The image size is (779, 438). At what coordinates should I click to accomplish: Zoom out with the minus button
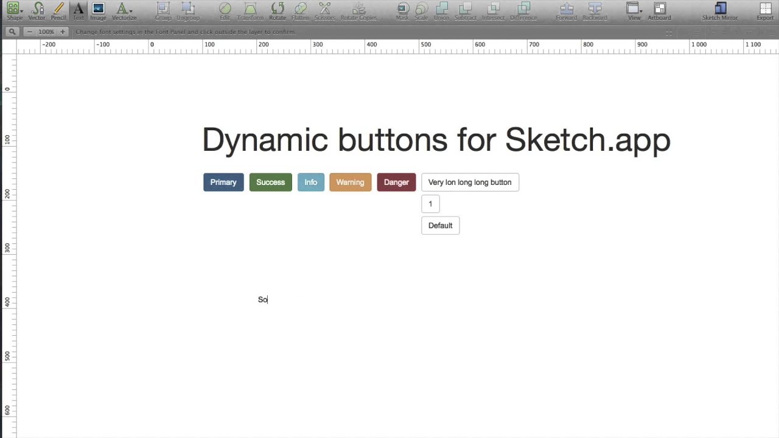tap(29, 32)
